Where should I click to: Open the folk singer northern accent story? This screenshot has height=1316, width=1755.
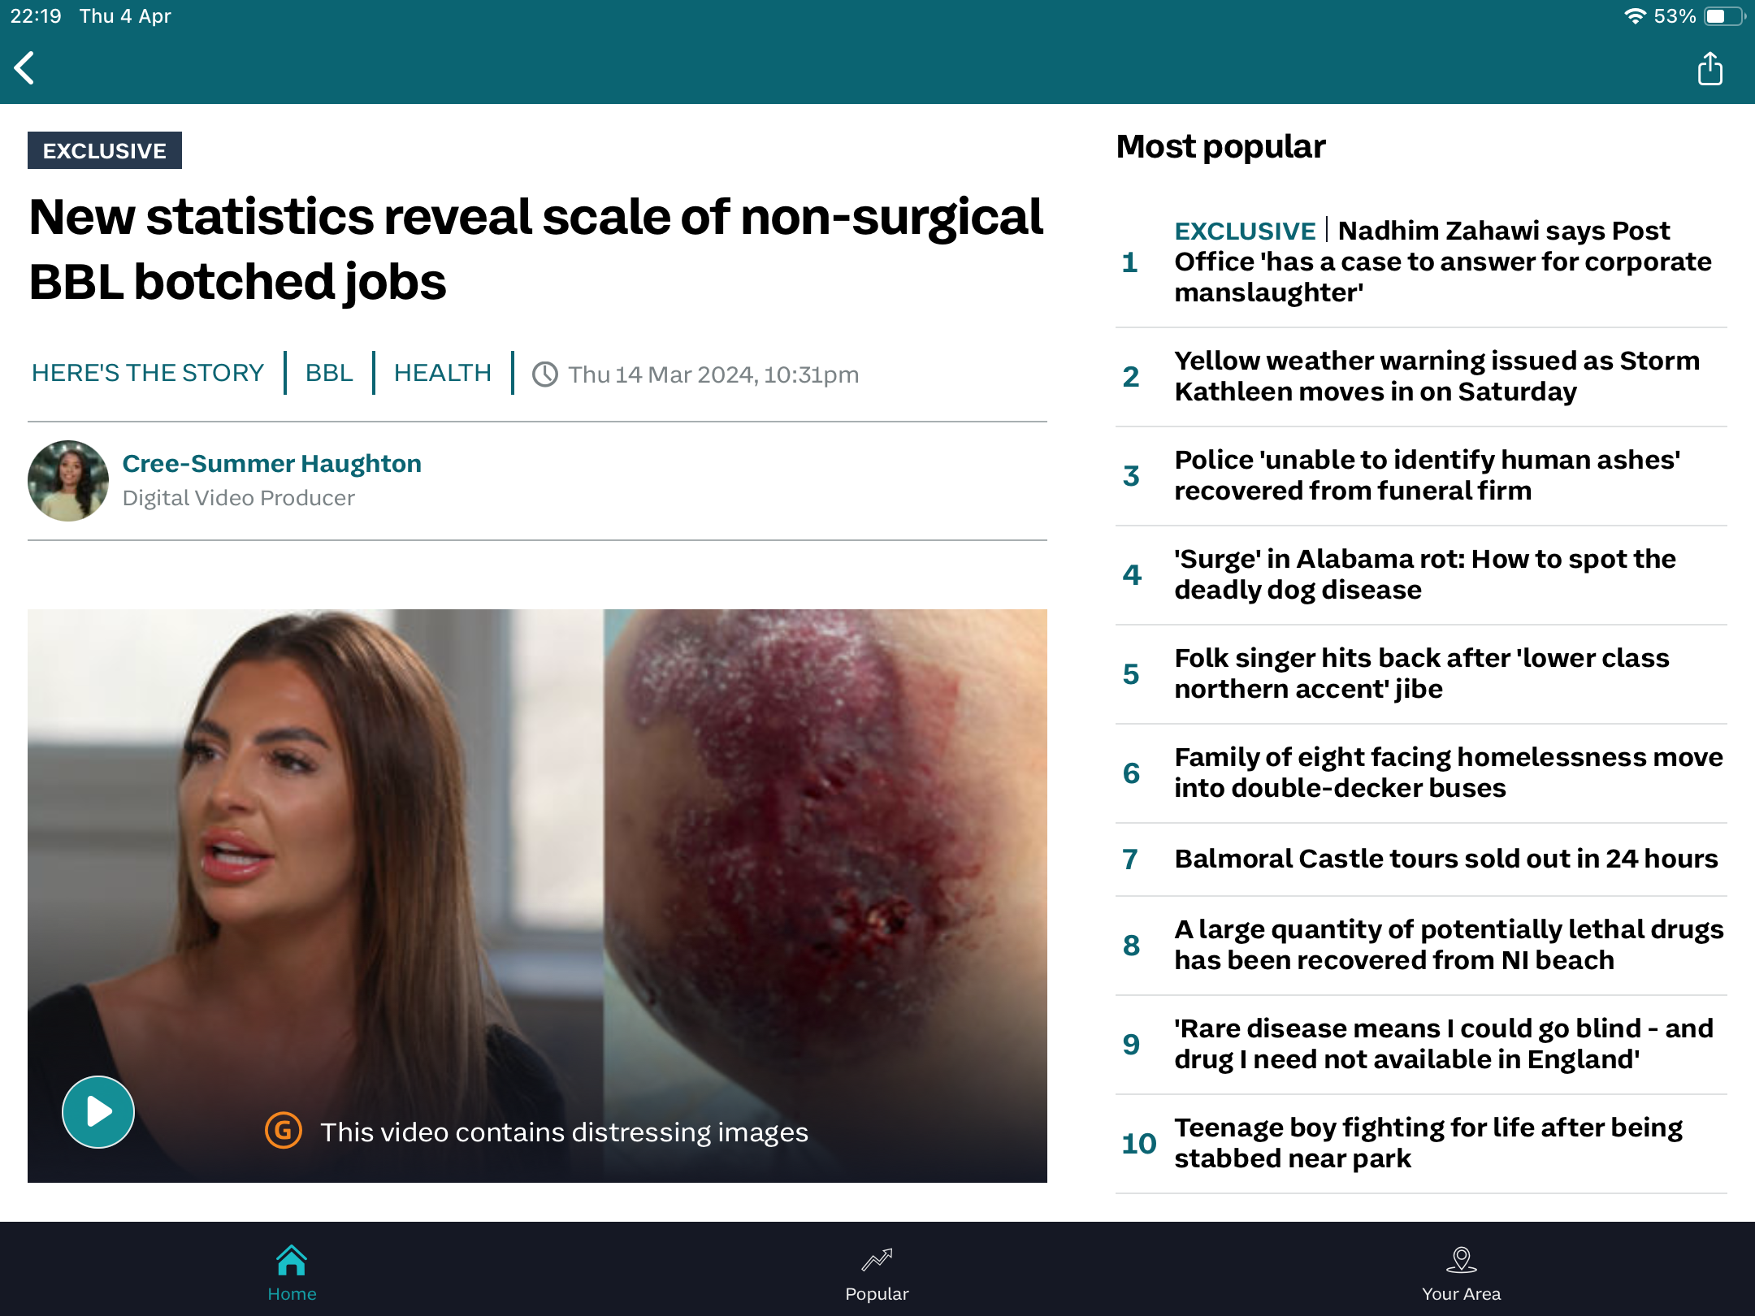1421,674
